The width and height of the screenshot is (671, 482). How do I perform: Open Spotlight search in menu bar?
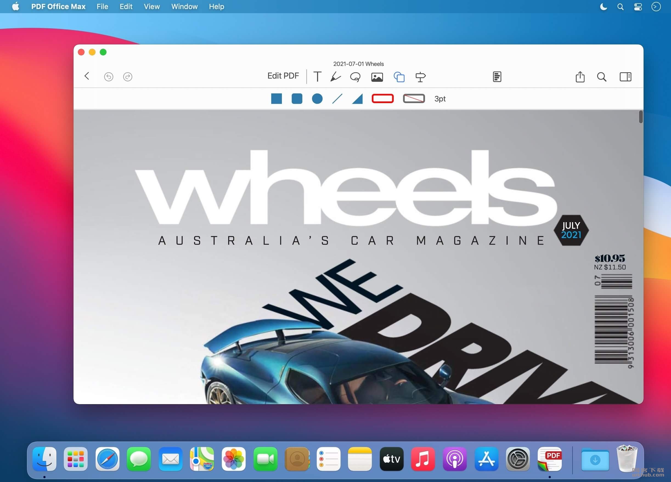[621, 7]
